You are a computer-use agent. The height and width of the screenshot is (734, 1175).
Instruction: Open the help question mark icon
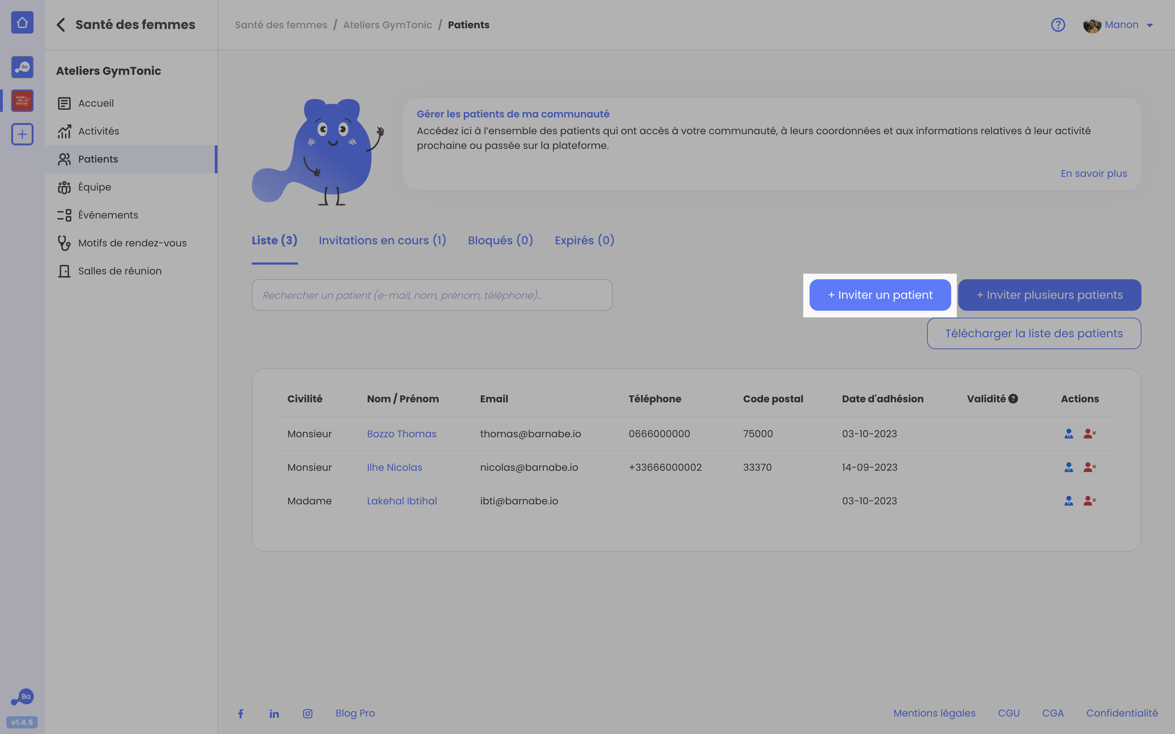tap(1058, 25)
